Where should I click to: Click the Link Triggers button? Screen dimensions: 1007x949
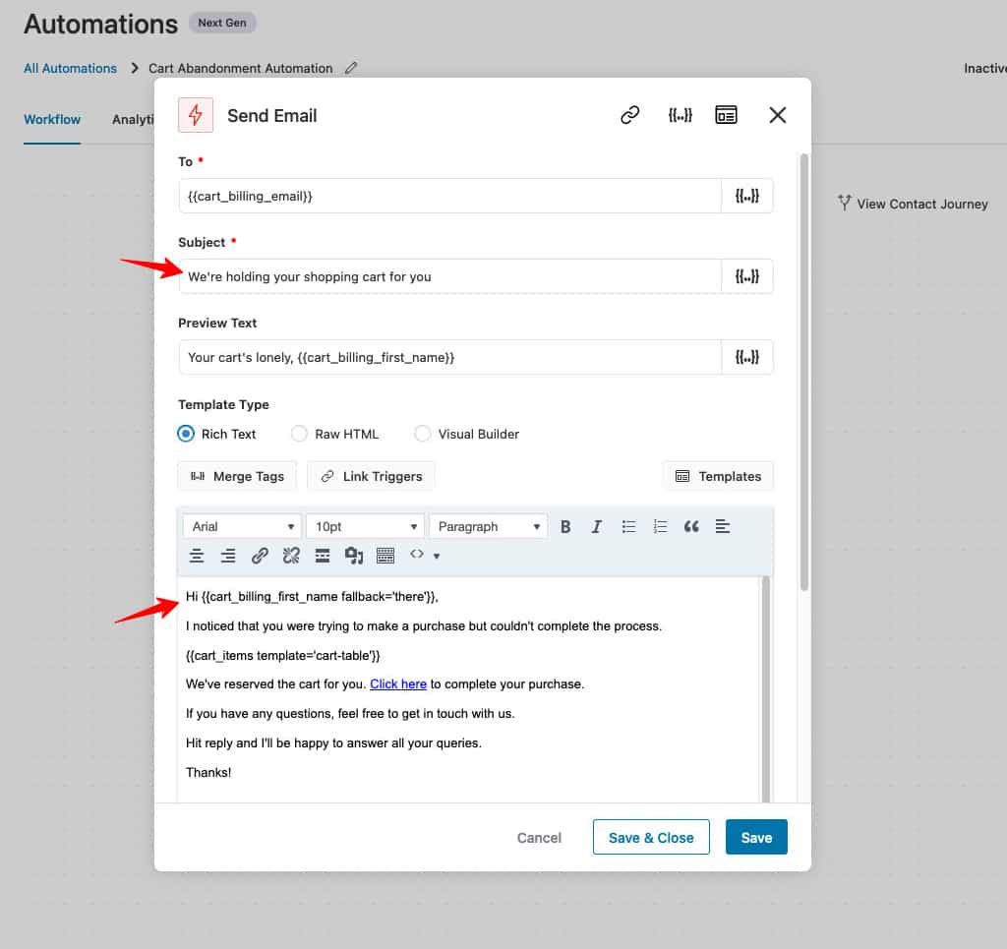click(371, 476)
